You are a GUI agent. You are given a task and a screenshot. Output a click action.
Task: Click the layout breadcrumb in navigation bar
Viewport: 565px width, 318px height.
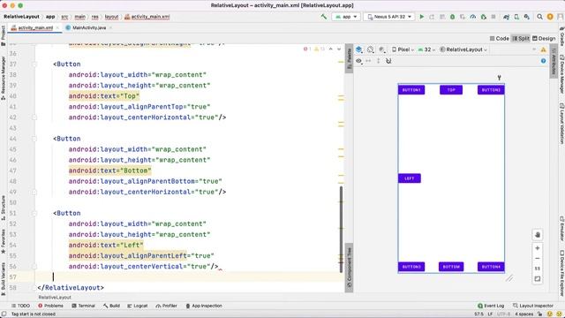111,17
